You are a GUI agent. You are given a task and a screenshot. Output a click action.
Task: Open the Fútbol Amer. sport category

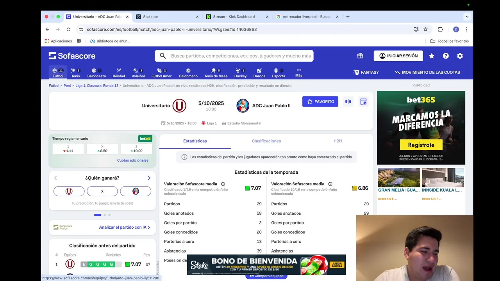[162, 73]
